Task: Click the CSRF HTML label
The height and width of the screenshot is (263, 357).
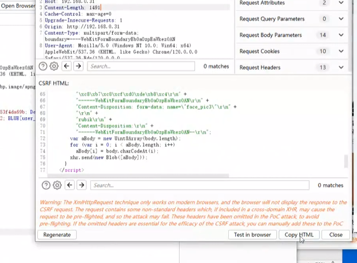Action: point(54,83)
